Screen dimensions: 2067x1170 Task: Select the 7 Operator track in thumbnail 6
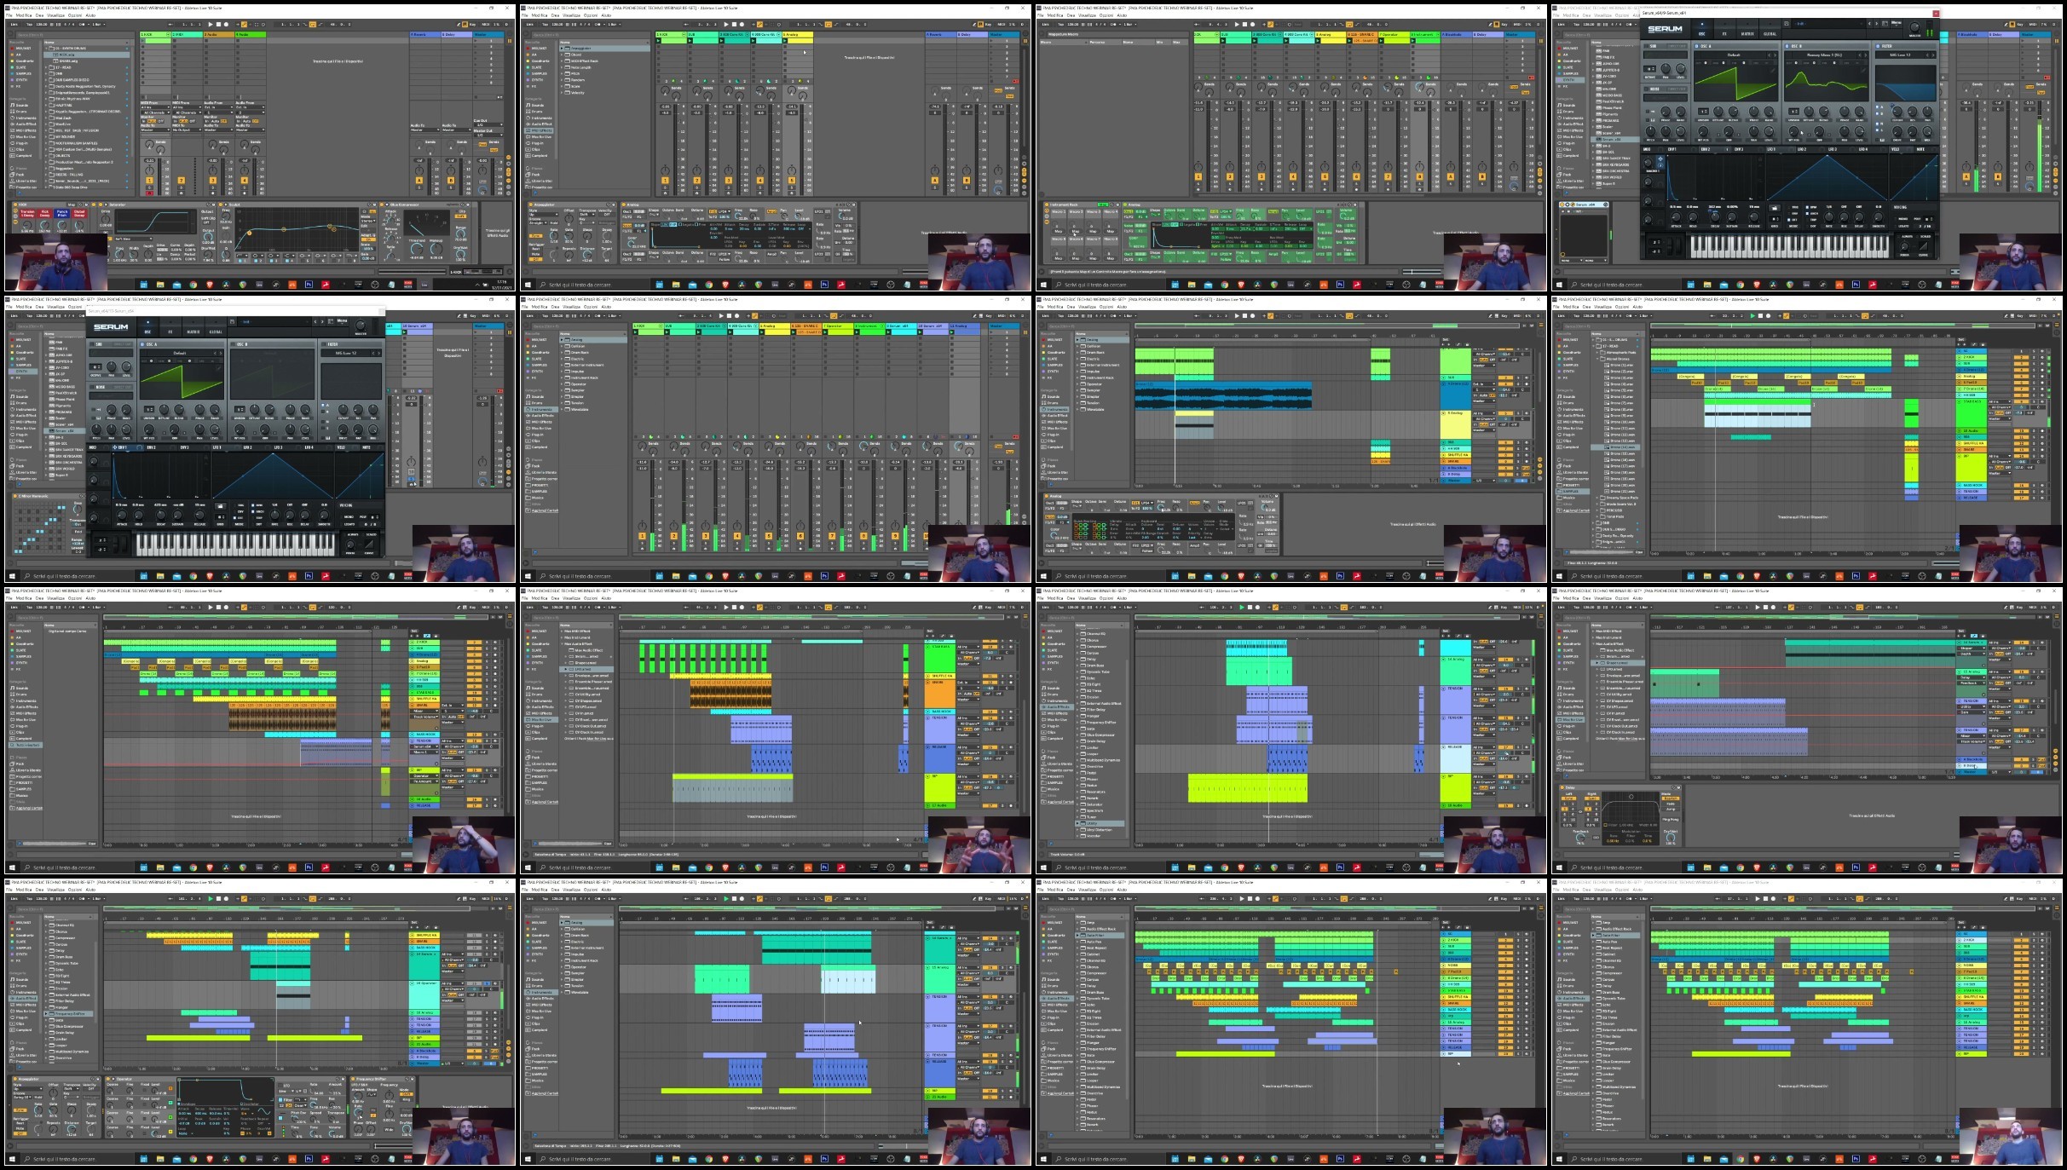[x=838, y=326]
